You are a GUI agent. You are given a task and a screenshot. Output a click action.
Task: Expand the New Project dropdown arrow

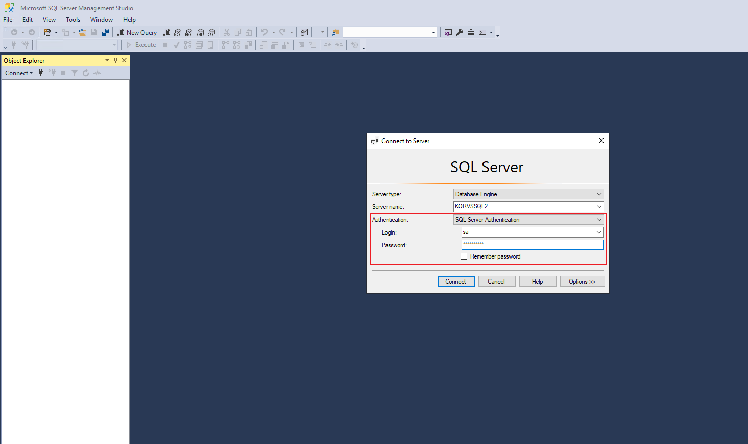click(x=56, y=32)
